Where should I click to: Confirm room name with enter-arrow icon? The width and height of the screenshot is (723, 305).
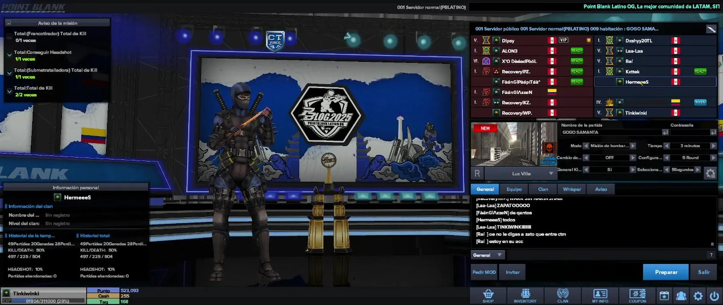(665, 133)
